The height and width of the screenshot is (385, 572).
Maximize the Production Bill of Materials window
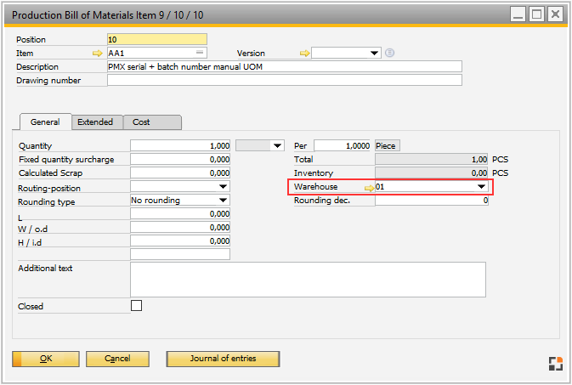tap(536, 14)
